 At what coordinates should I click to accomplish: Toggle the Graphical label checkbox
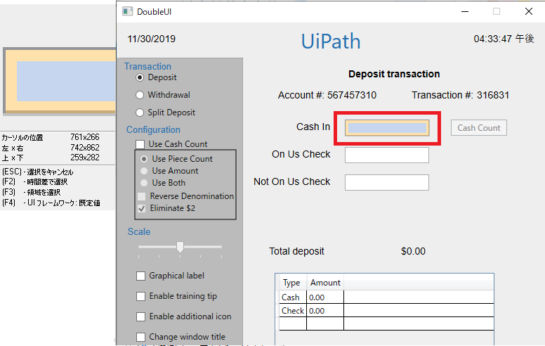click(x=141, y=276)
